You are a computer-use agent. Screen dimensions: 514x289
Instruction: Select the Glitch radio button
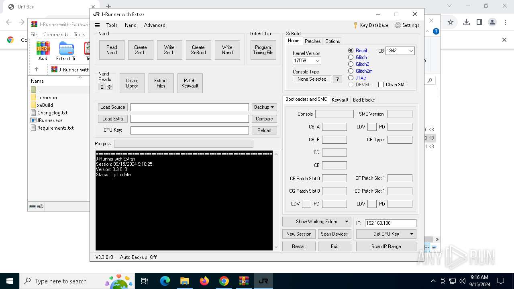click(x=351, y=57)
